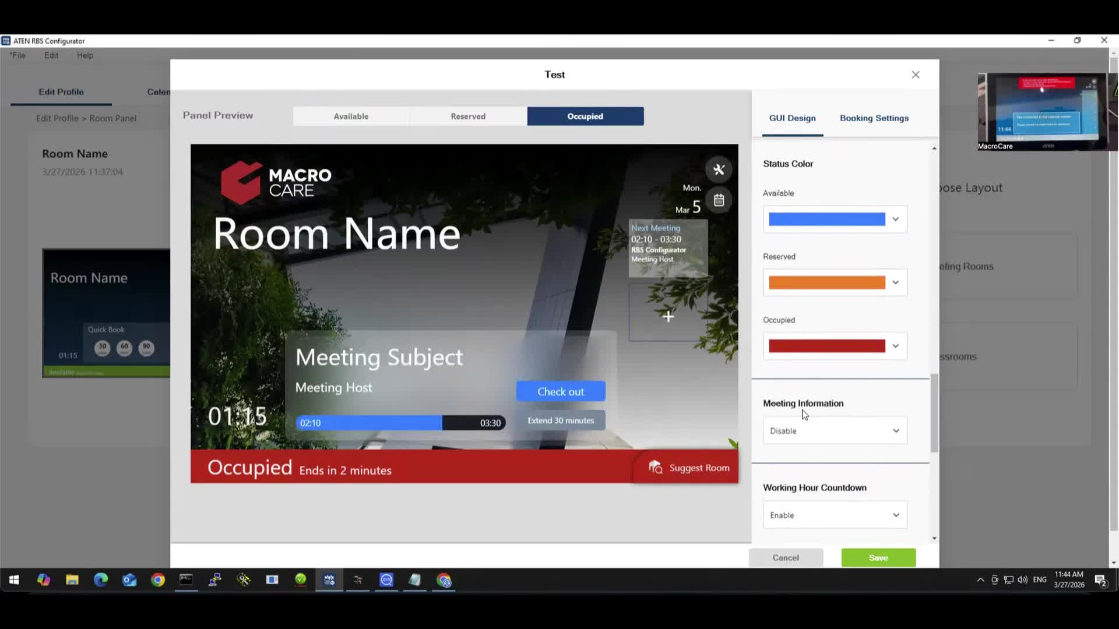This screenshot has width=1119, height=629.
Task: Click the Check out button
Action: coord(560,391)
